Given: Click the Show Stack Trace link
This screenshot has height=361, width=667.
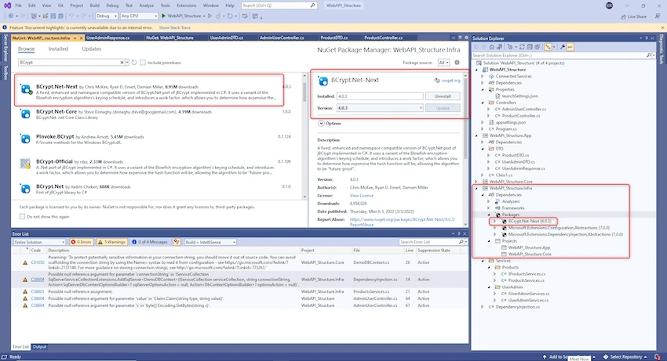Looking at the screenshot, I should (175, 27).
